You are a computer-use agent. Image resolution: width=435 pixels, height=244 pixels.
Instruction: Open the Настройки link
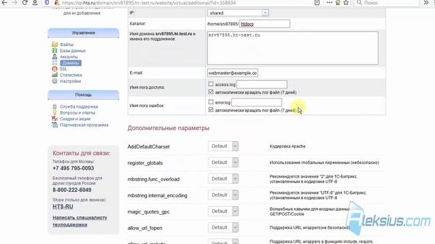[x=71, y=81]
